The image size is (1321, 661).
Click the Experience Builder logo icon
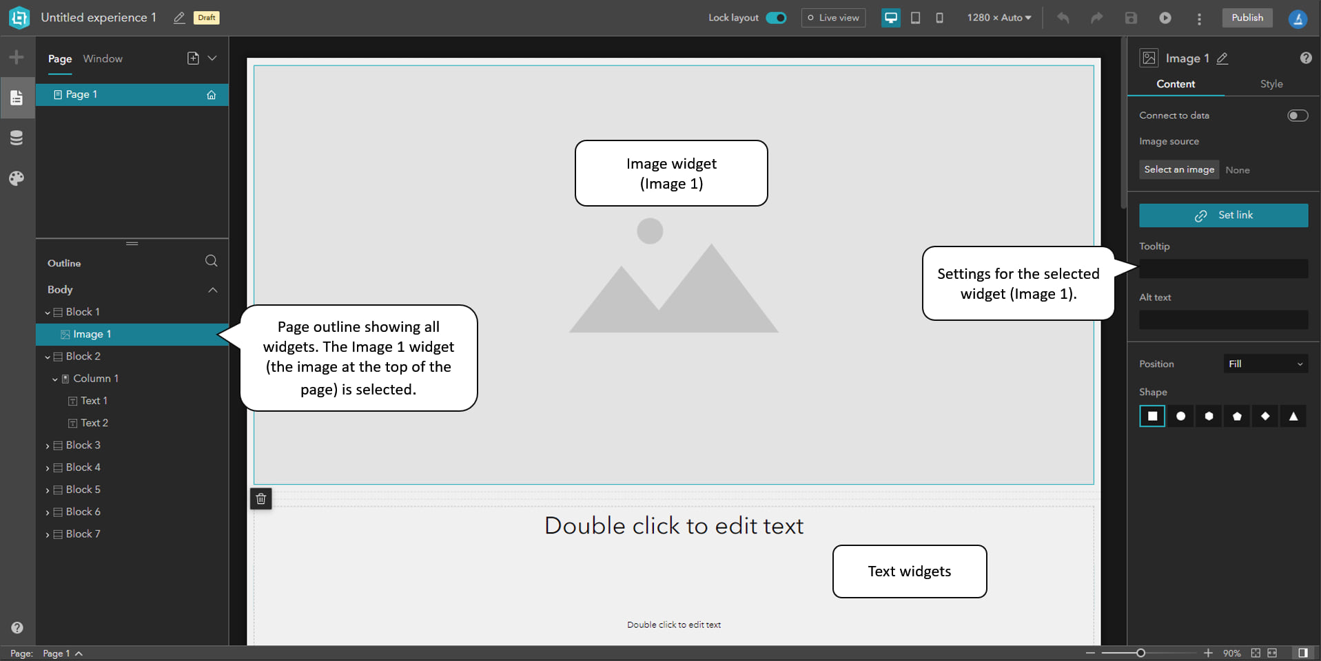click(19, 18)
